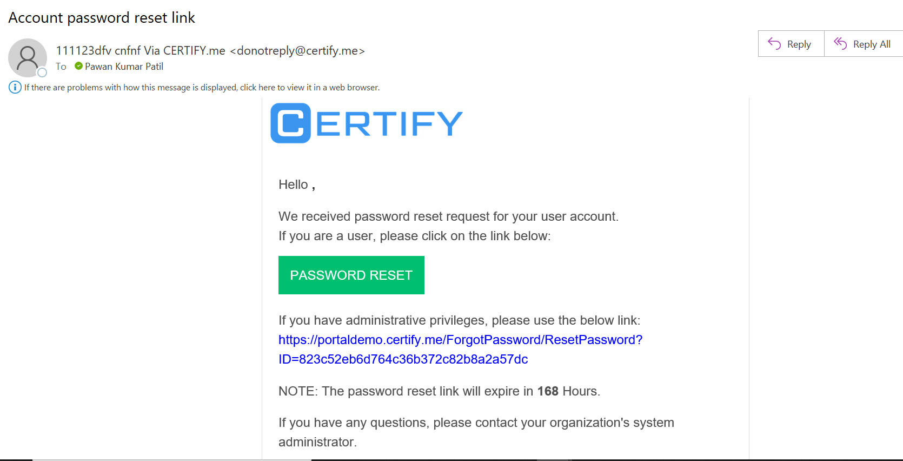Click the green PASSWORD RESET button
Screen dimensions: 903x461
point(351,275)
